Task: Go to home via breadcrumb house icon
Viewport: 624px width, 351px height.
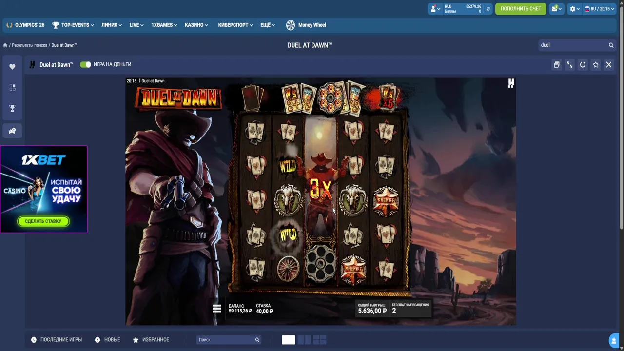Action: (x=5, y=45)
